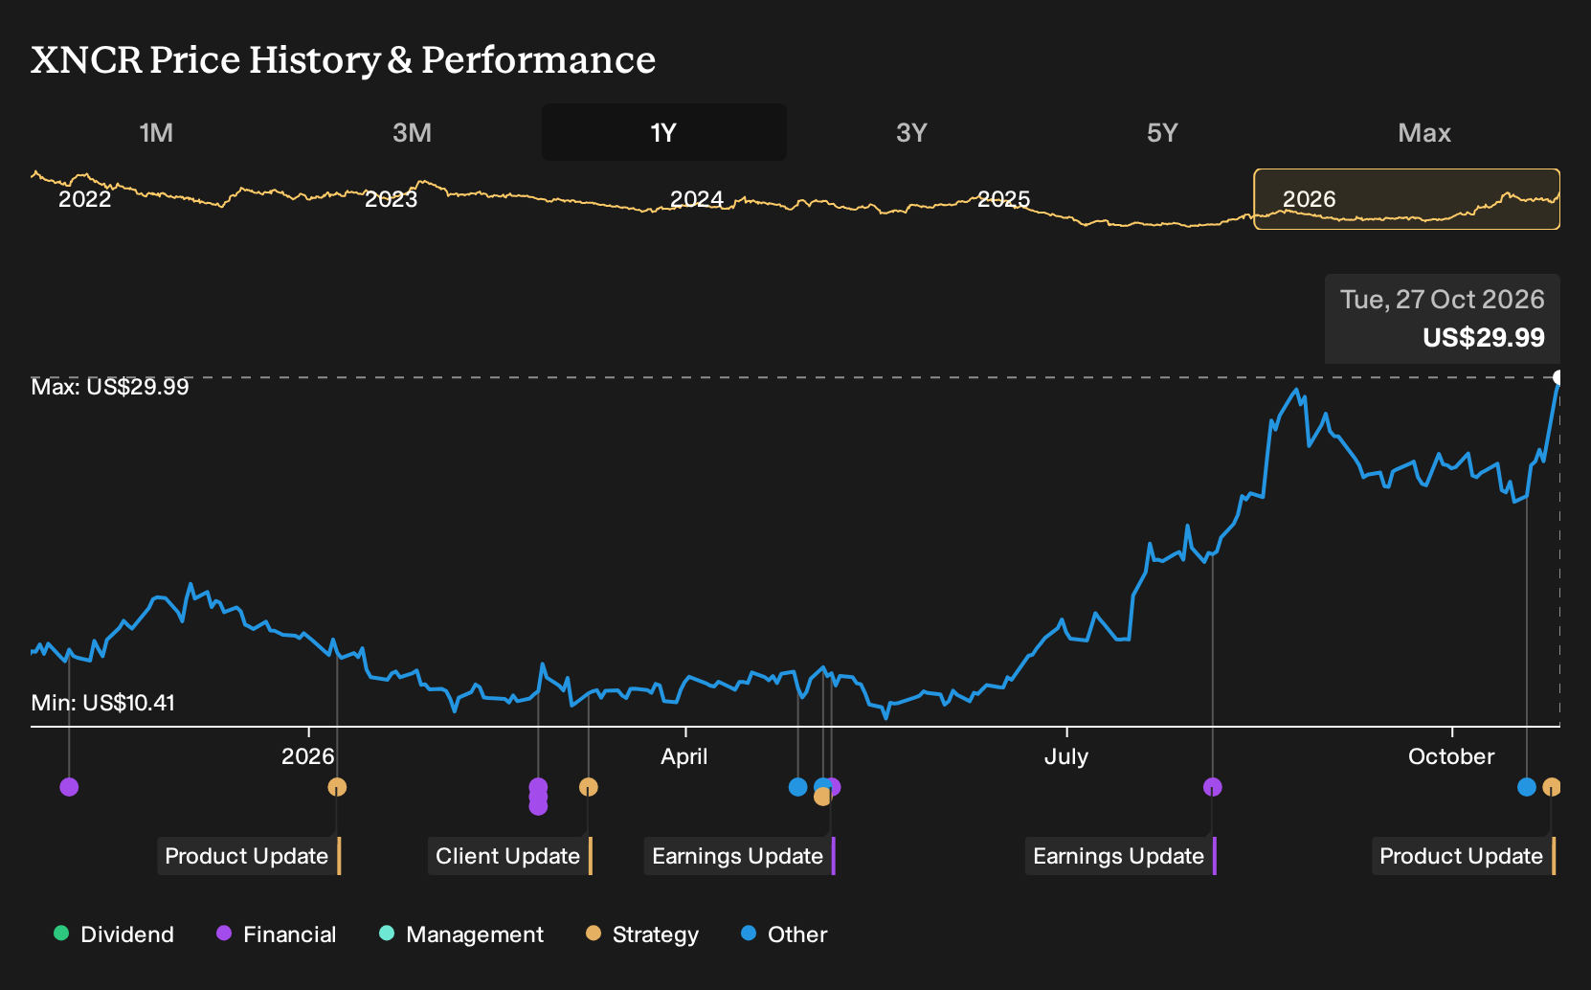Open the Product Update label near October
The width and height of the screenshot is (1591, 990).
coord(1464,856)
